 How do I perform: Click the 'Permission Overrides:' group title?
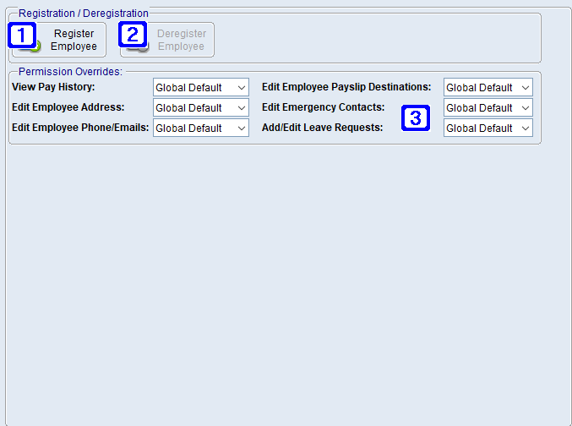click(70, 72)
